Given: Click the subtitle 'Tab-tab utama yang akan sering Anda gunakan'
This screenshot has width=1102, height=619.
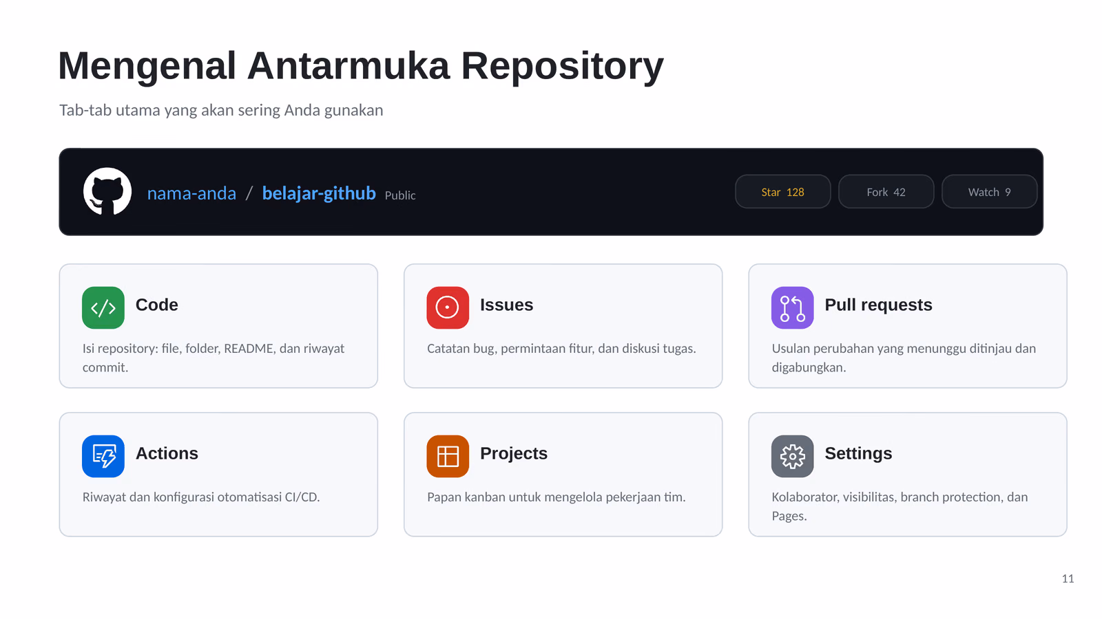Looking at the screenshot, I should click(221, 110).
